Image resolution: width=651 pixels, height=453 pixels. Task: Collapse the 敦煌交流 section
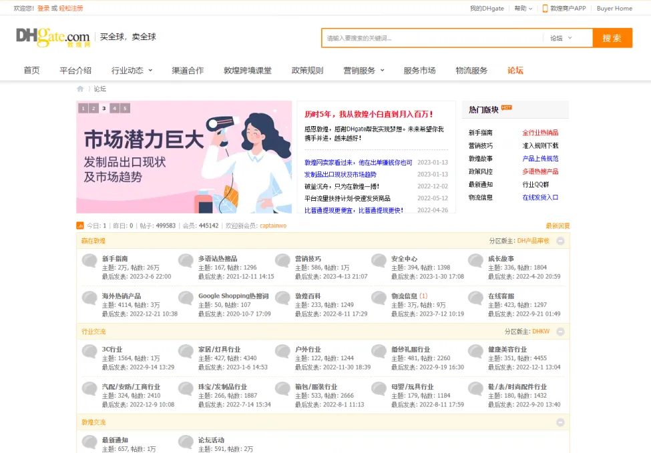click(560, 422)
